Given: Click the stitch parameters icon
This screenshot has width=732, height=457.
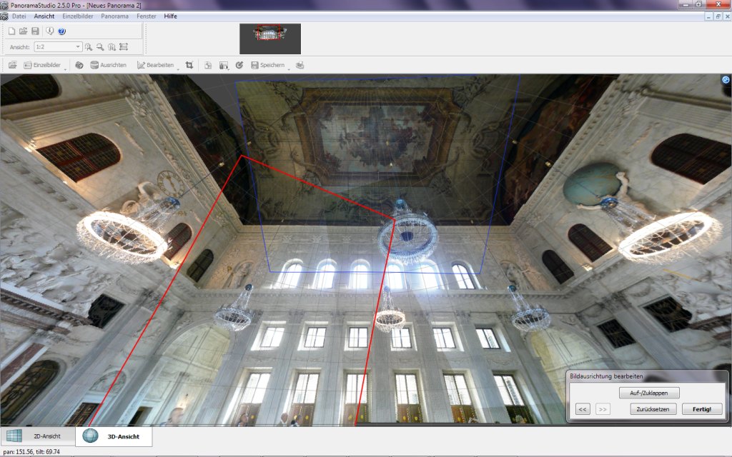Looking at the screenshot, I should (79, 65).
